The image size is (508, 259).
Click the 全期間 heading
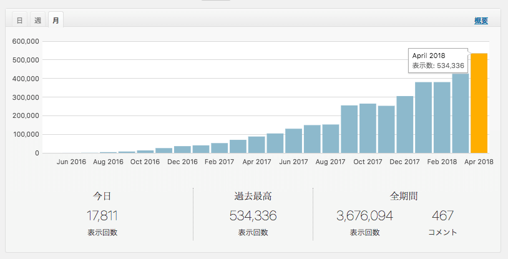click(x=403, y=196)
